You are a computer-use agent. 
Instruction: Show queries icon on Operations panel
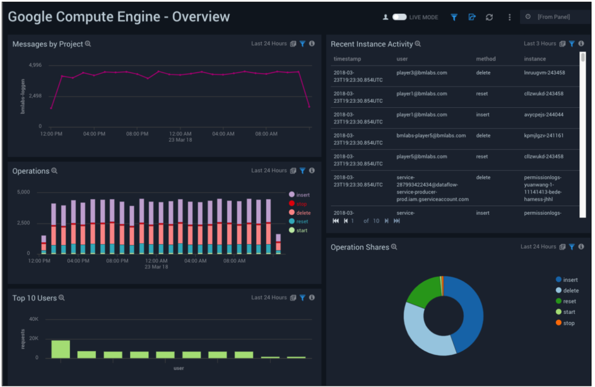[x=293, y=171]
